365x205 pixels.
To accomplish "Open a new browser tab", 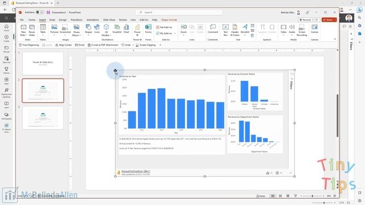I will point(58,3).
